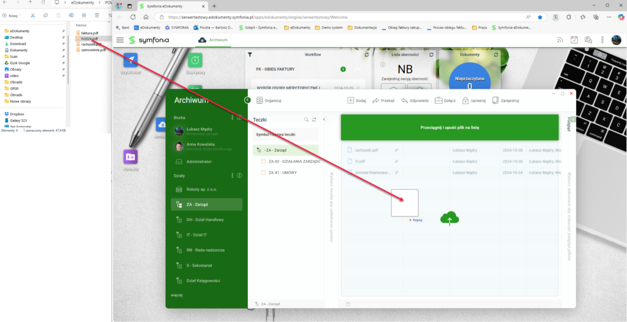Screen dimensions: 627x322
Task: Click the browser home button
Action: point(146,17)
